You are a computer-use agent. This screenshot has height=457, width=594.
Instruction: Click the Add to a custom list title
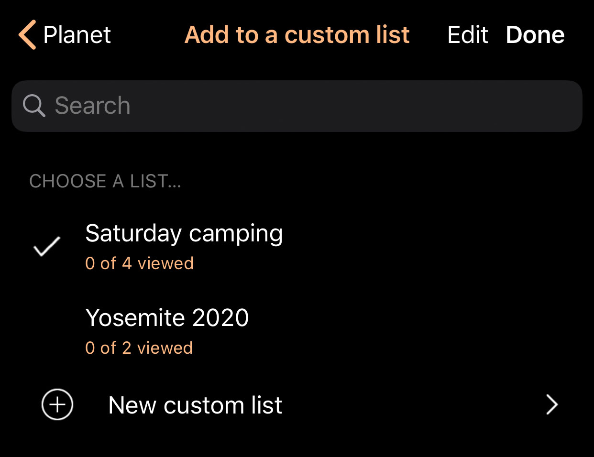click(297, 35)
